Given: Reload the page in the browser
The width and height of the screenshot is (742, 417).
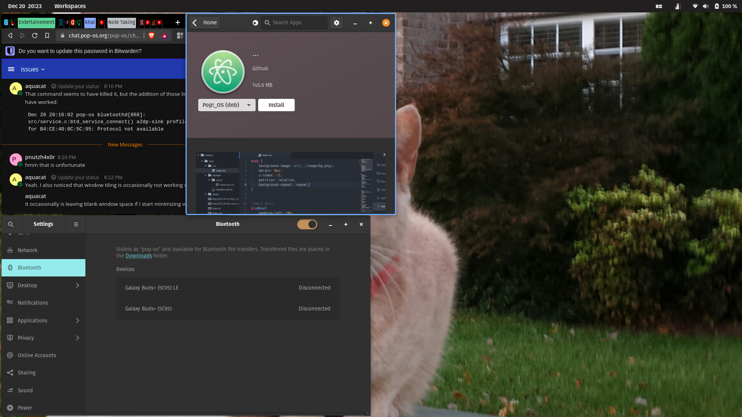Looking at the screenshot, I should [x=35, y=36].
